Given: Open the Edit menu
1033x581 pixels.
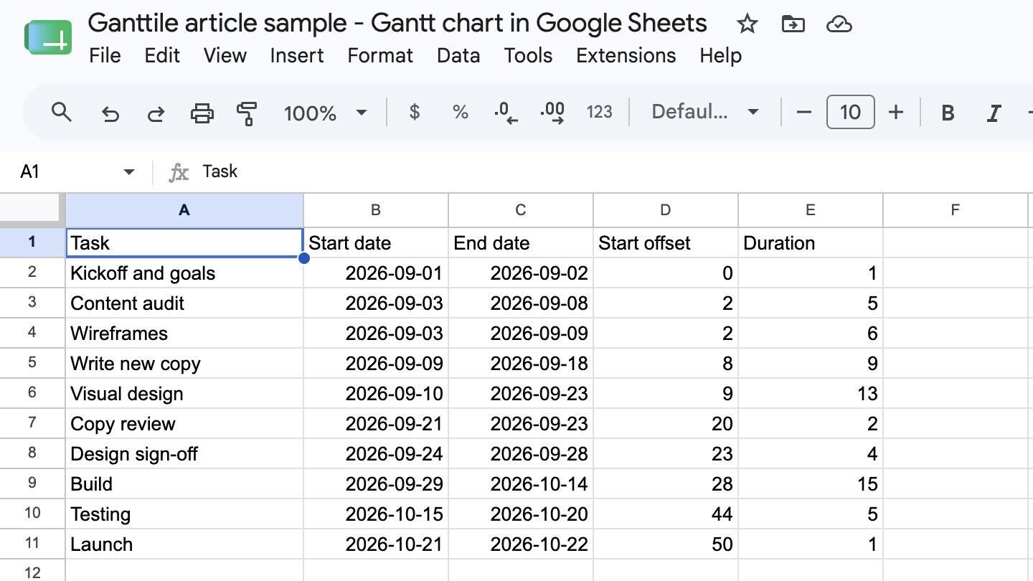Looking at the screenshot, I should point(162,56).
